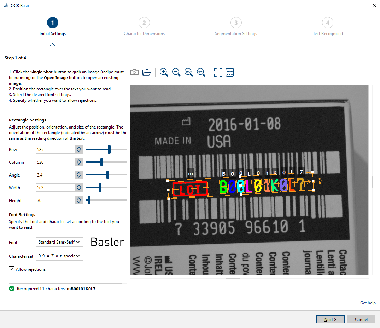Click the recognized text mB00L01K0L7
This screenshot has height=328, width=380.
pyautogui.click(x=81, y=289)
